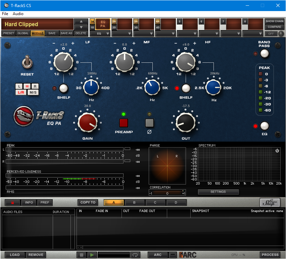Click the T-RackS dinosaur skull logo
Viewport: 286px width, 259px height.
pyautogui.click(x=24, y=116)
